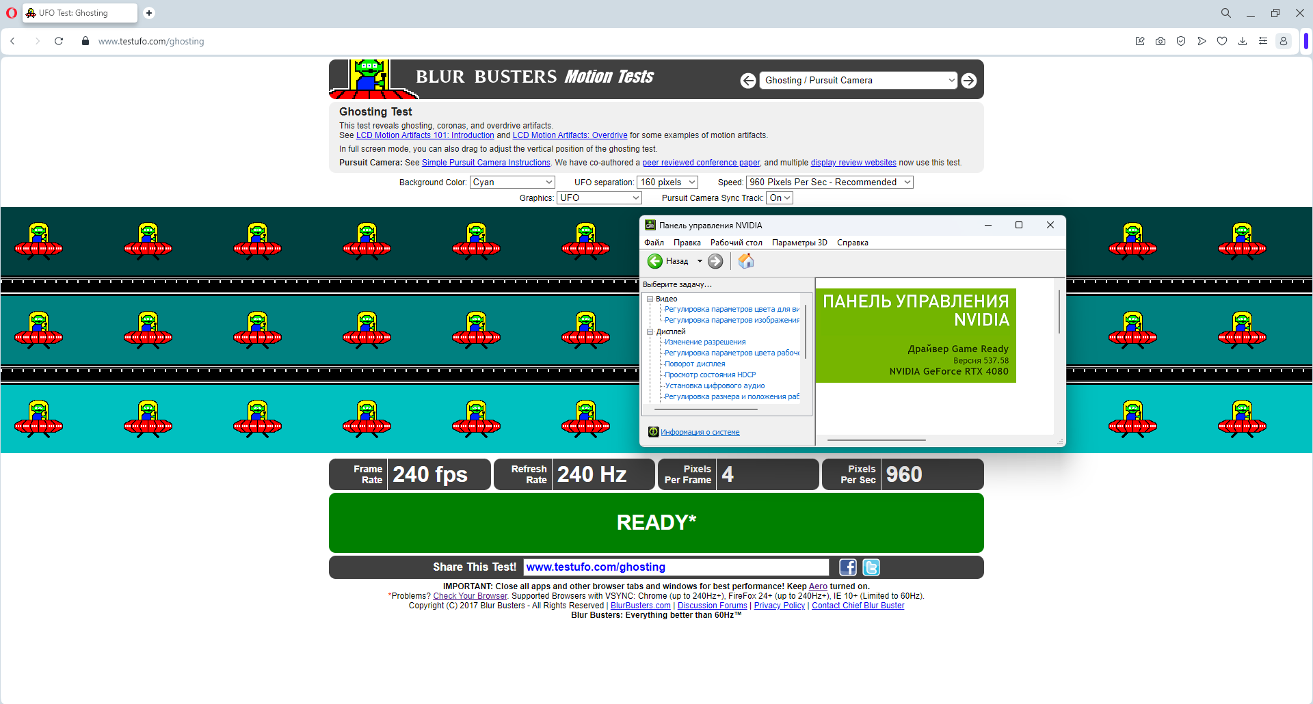The image size is (1313, 704).
Task: Click the share URL text field
Action: pos(676,567)
